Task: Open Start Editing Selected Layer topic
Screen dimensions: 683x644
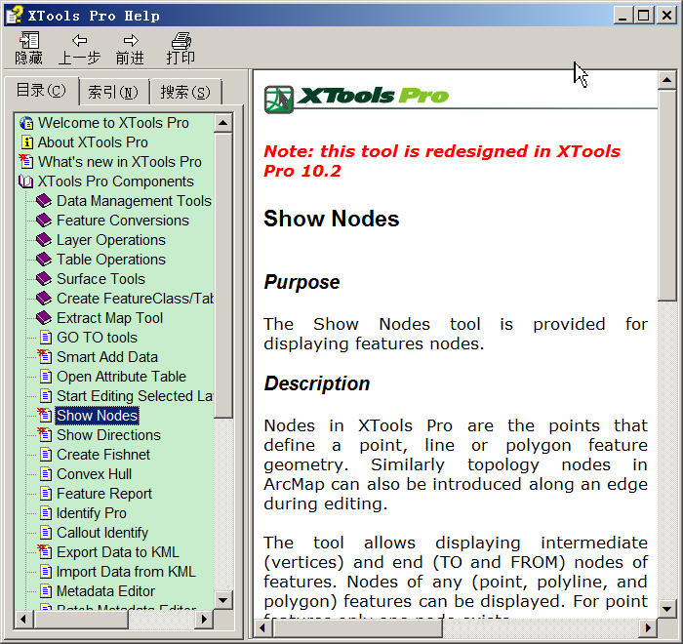Action: pos(135,396)
